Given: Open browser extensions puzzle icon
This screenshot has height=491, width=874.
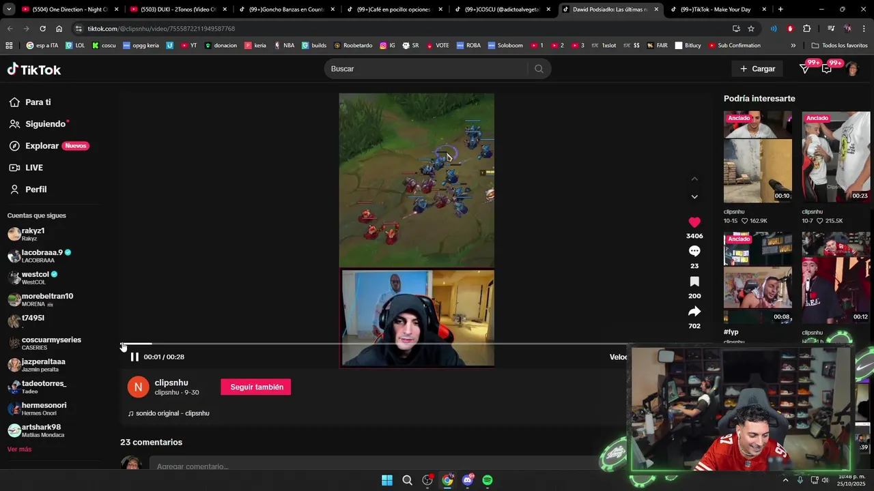Looking at the screenshot, I should pos(807,29).
